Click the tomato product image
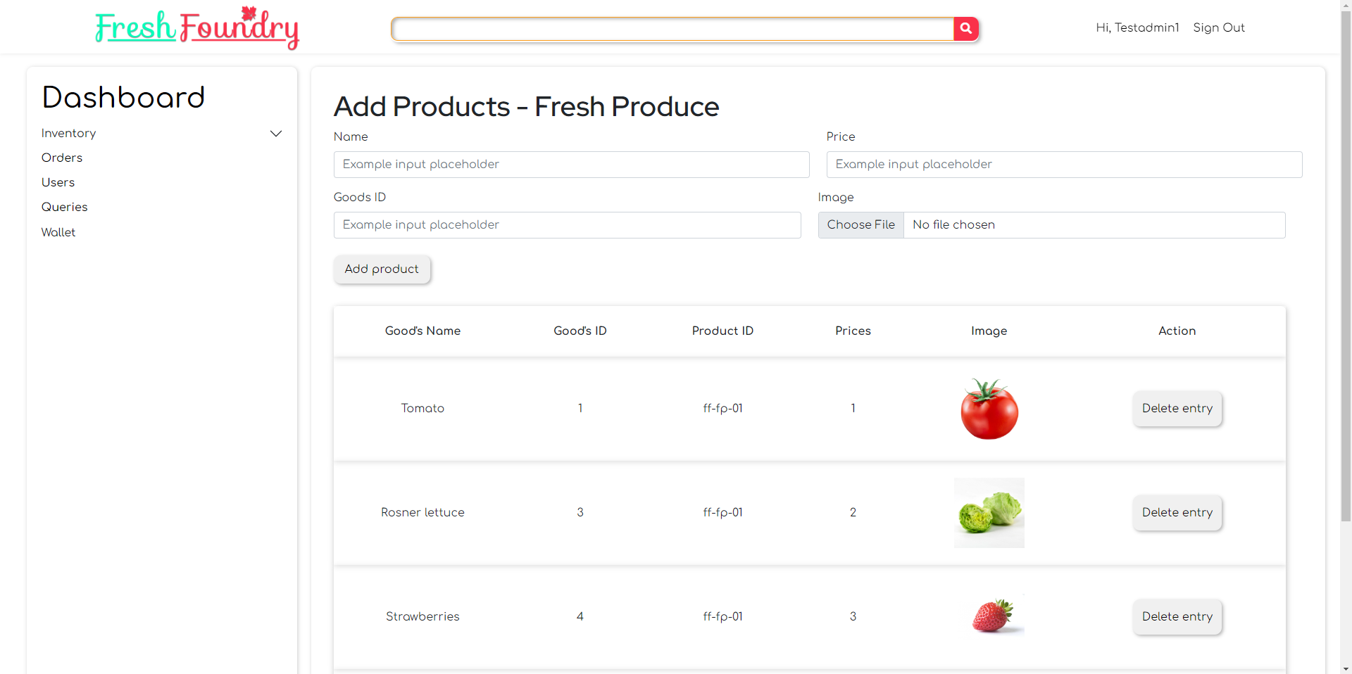The image size is (1352, 674). point(989,409)
